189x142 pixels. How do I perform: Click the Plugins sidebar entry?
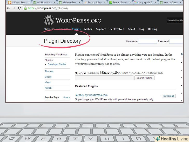tap(49, 60)
